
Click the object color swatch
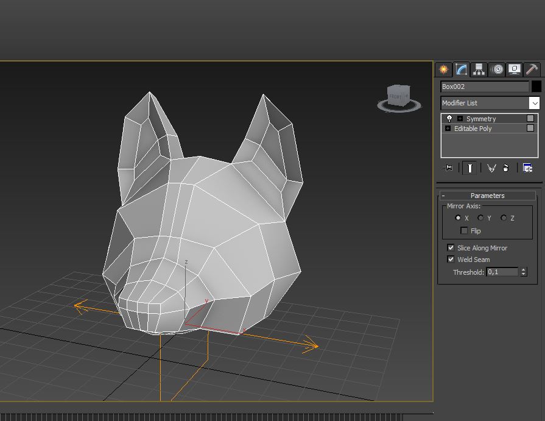536,87
